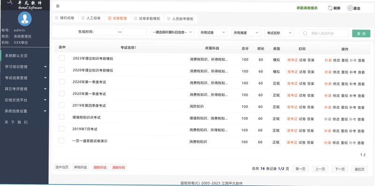The image size is (375, 186).
Task: Click the generation start date field
Action: [105, 31]
